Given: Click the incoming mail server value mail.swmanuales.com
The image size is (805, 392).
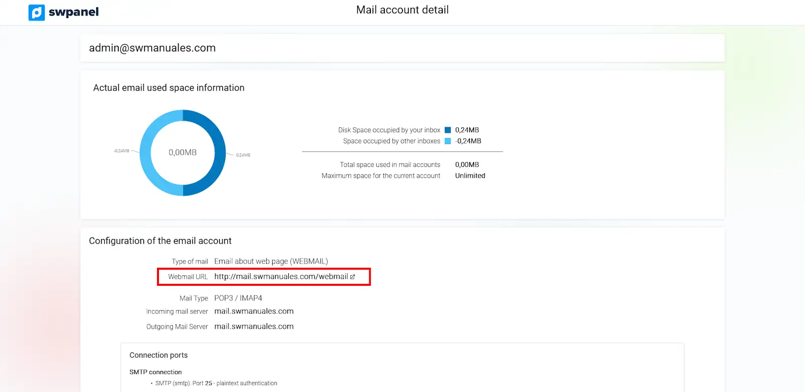Looking at the screenshot, I should tap(254, 311).
